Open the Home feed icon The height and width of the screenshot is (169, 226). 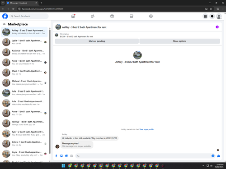click(73, 16)
